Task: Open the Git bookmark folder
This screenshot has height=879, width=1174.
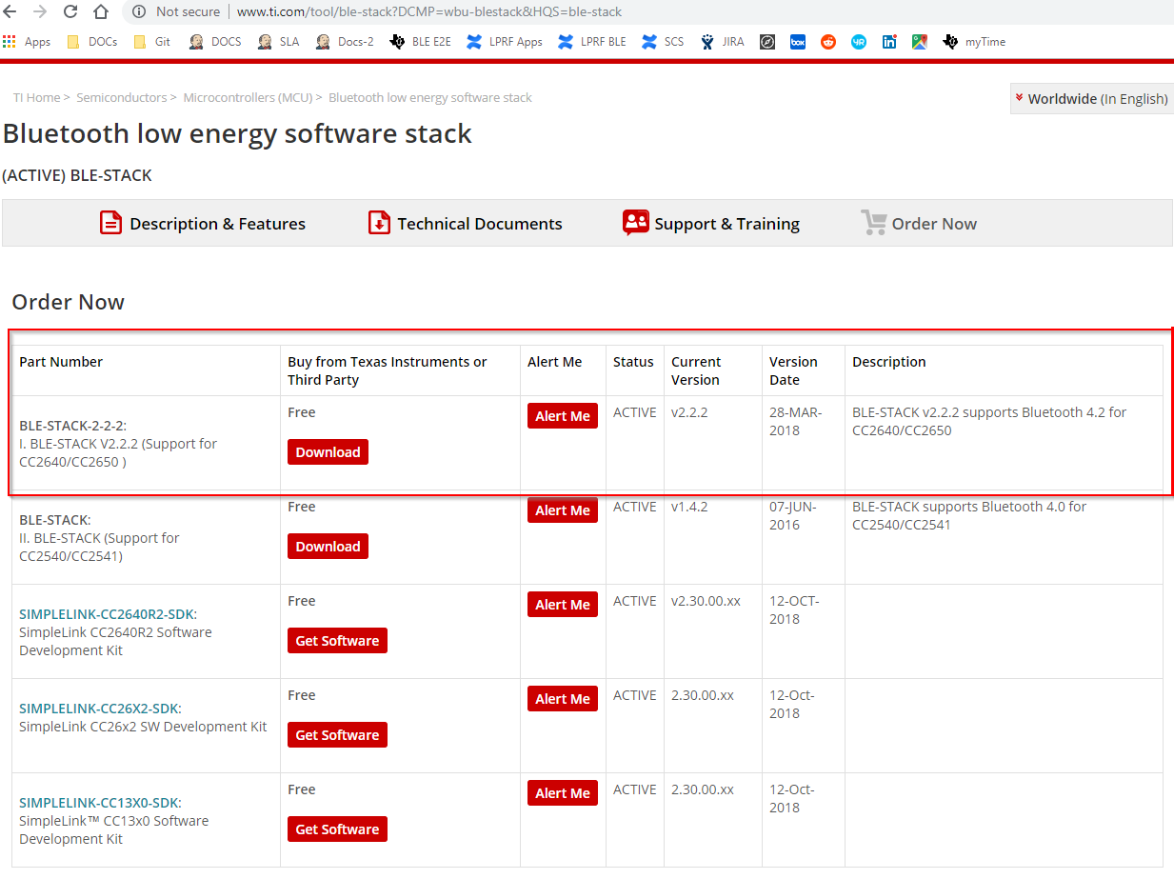Action: [x=152, y=42]
